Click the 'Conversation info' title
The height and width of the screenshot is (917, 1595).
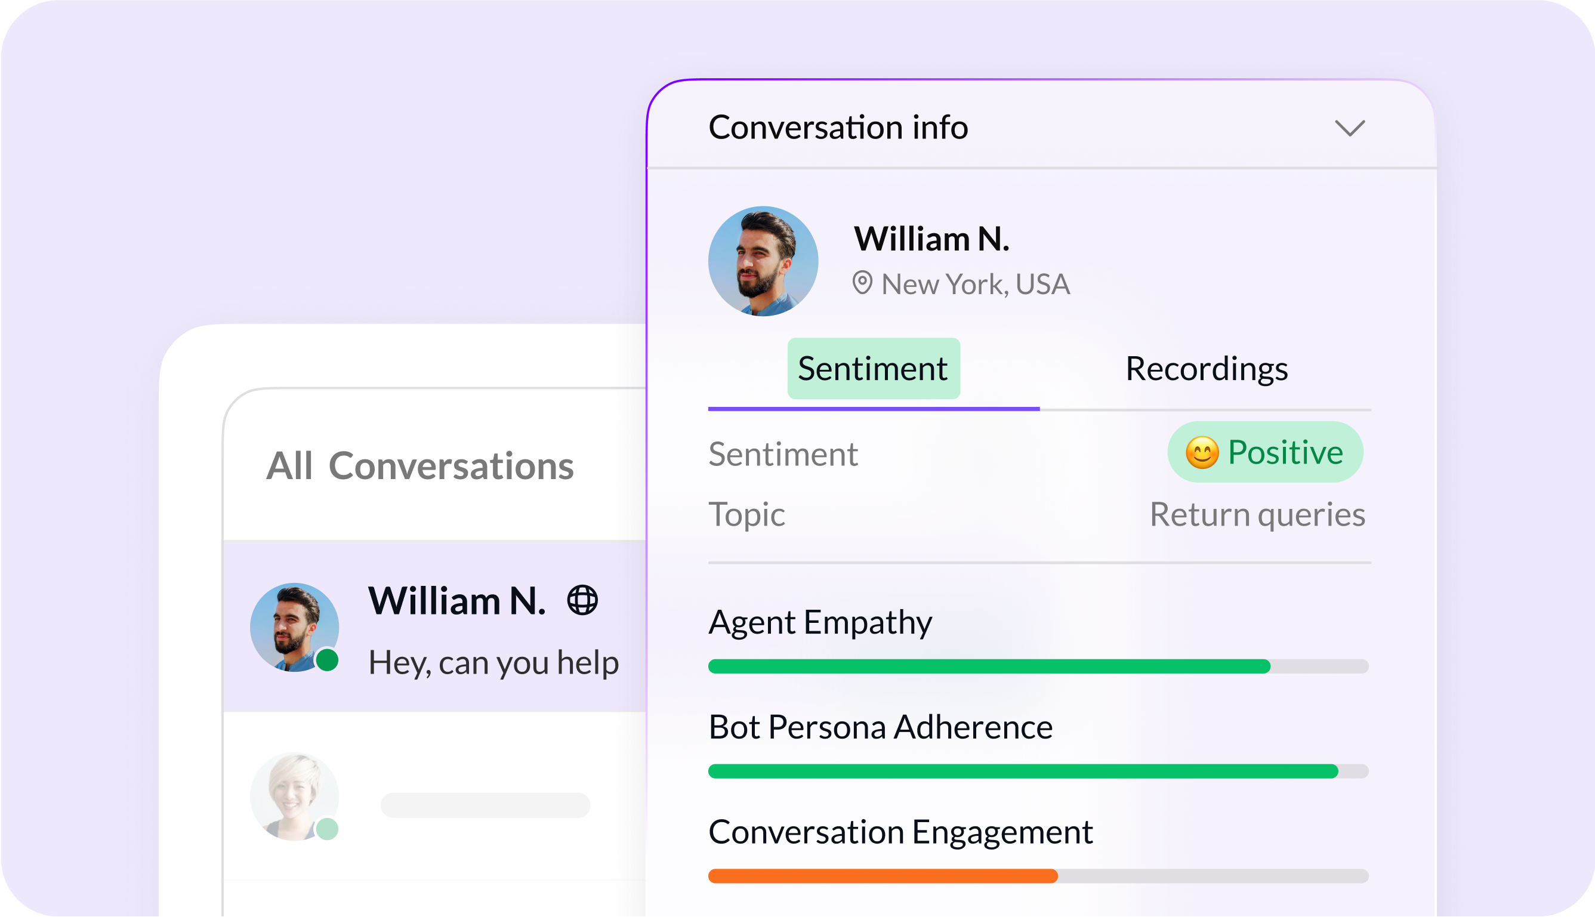coord(838,127)
